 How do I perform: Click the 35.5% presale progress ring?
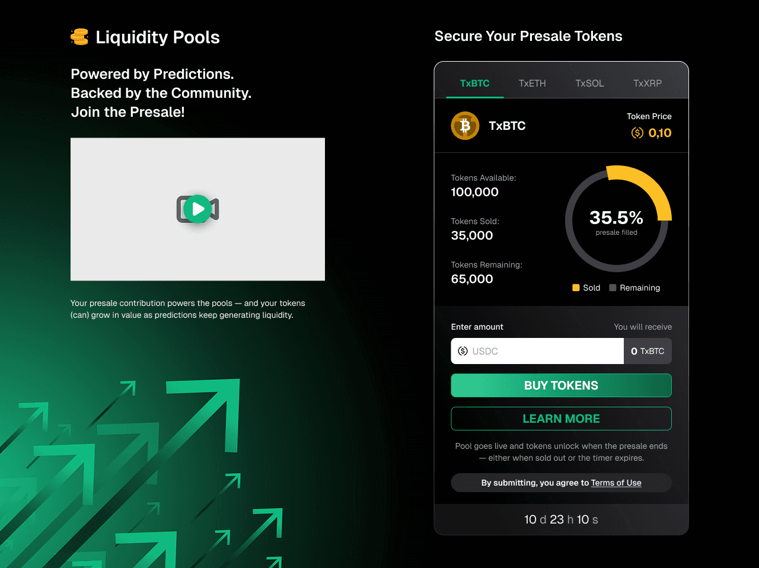coord(617,219)
